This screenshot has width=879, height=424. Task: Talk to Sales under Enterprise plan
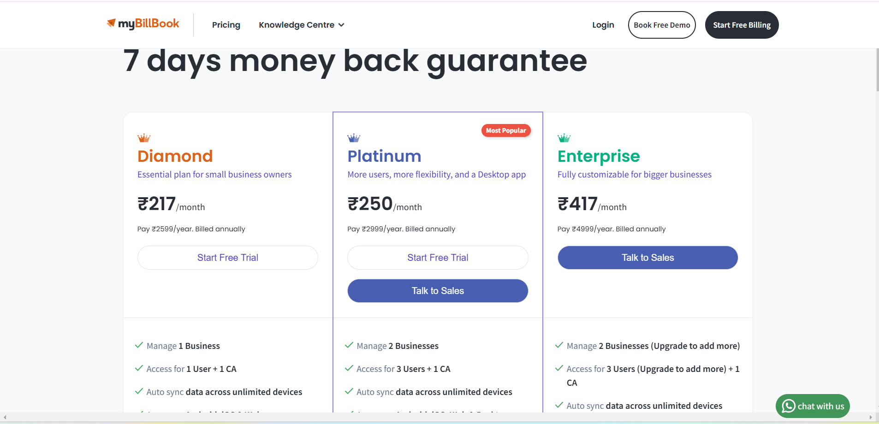[647, 258]
